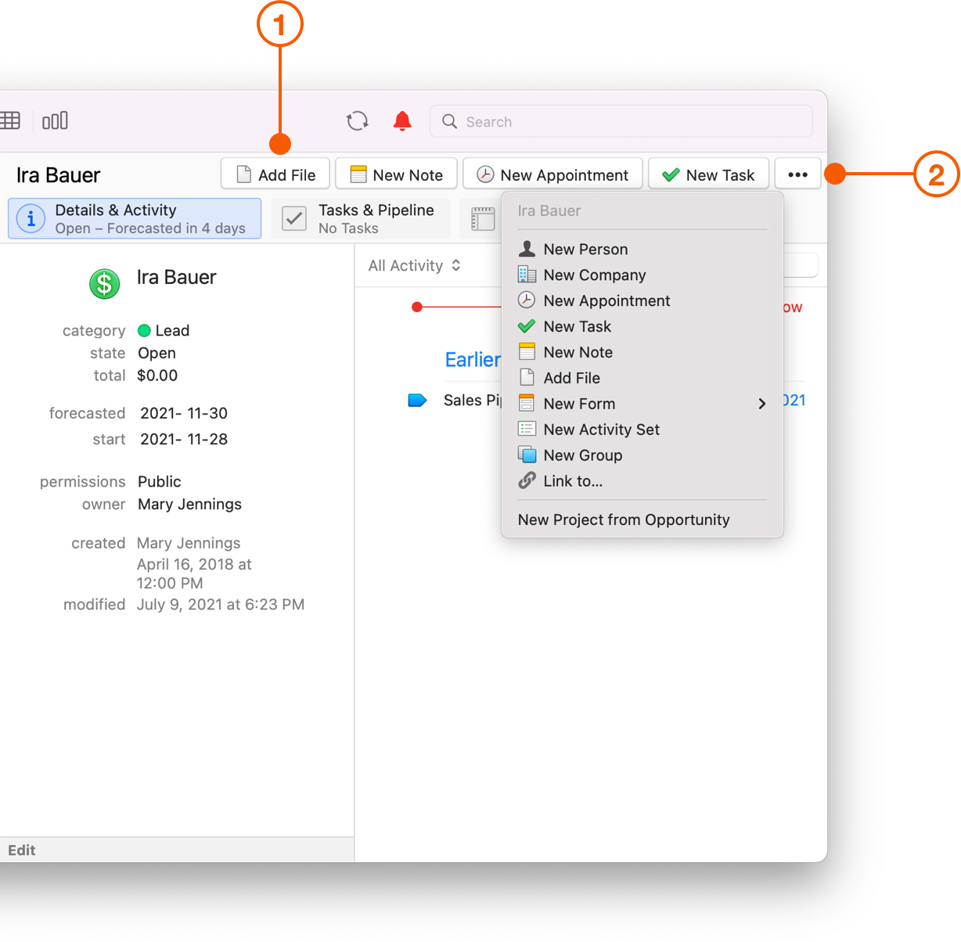The image size is (961, 942).
Task: Click the building icon next to New Company
Action: pos(527,274)
